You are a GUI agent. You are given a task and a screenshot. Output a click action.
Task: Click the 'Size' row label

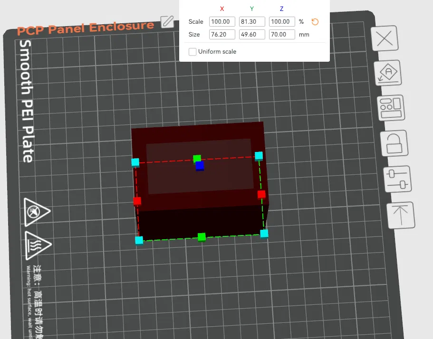194,35
